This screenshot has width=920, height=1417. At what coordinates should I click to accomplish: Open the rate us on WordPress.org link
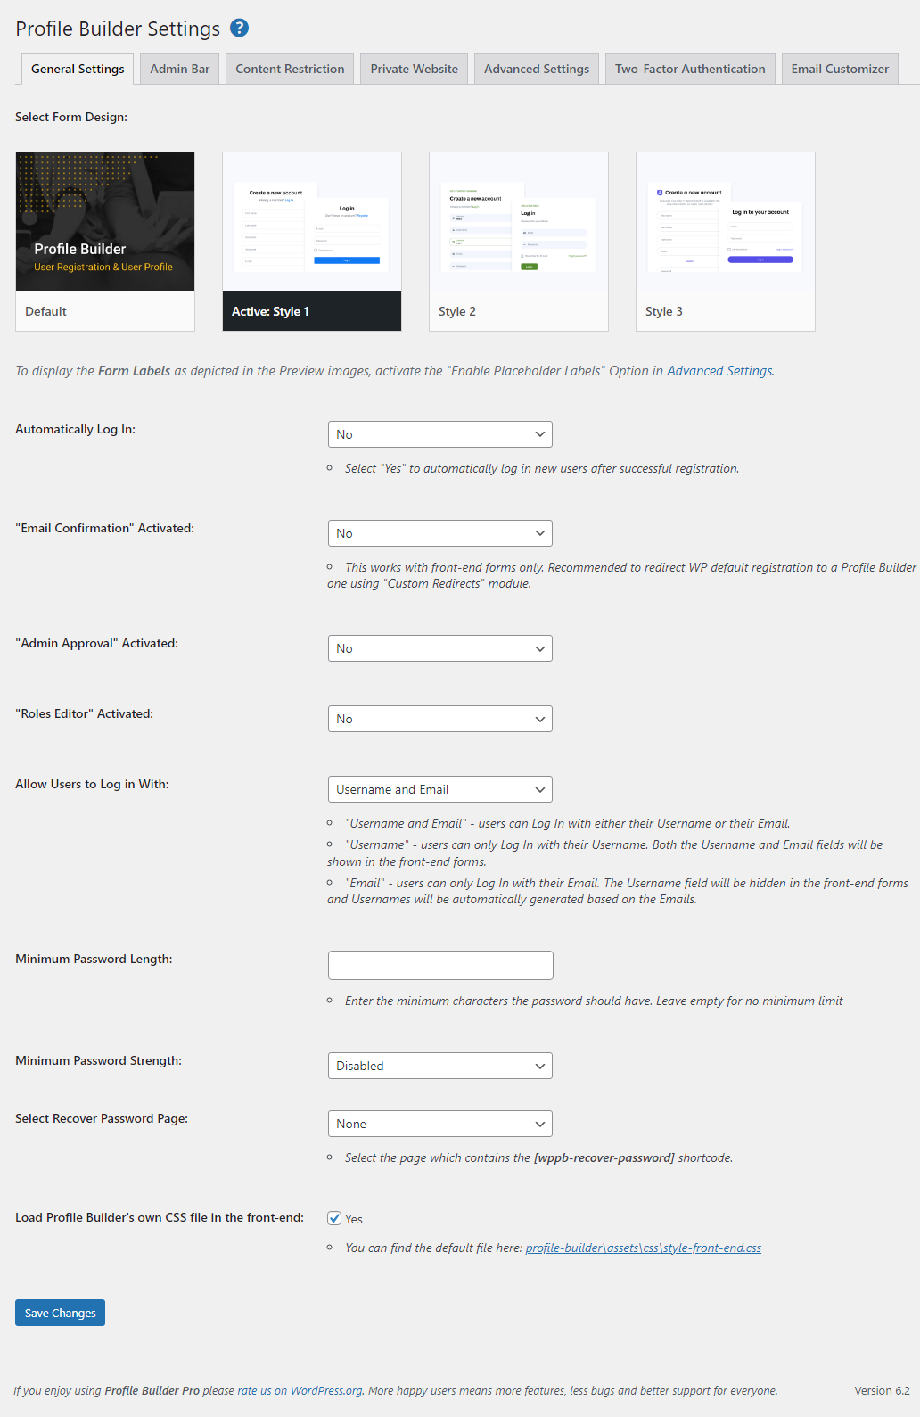pos(300,1390)
